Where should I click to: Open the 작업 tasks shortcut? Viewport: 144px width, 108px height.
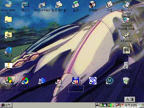[110, 4]
